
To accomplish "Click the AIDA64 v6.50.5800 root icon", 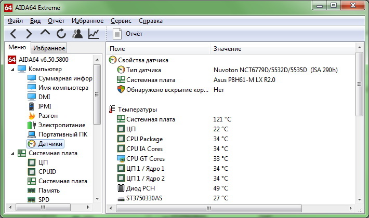I will tap(12, 60).
